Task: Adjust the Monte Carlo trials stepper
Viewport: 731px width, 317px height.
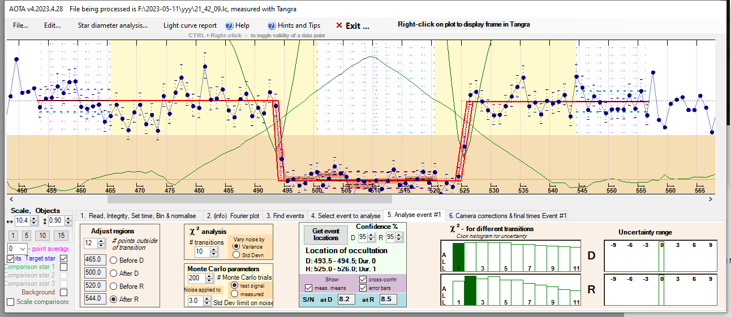Action: tap(210, 278)
